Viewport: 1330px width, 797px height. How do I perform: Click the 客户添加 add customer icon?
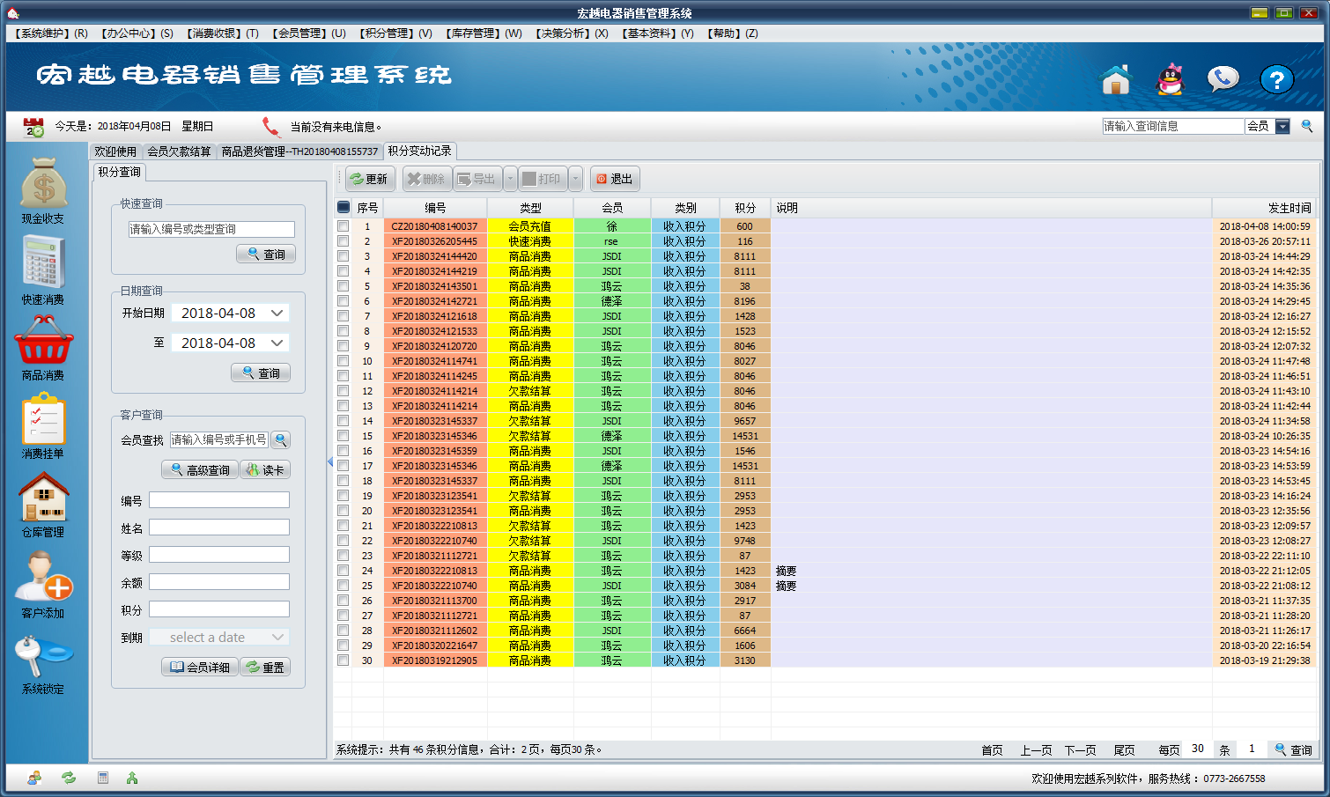click(x=43, y=577)
